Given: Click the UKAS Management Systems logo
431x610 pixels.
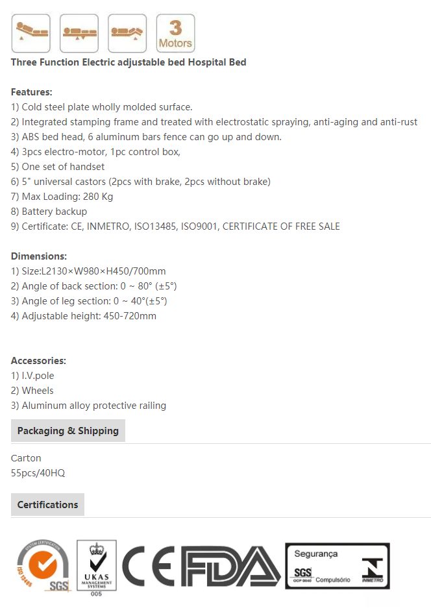Looking at the screenshot, I should 97,568.
